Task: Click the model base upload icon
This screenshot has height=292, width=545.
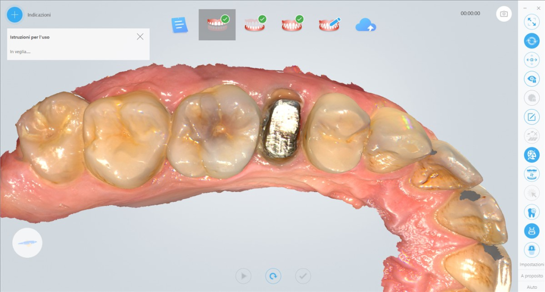Action: point(532,250)
